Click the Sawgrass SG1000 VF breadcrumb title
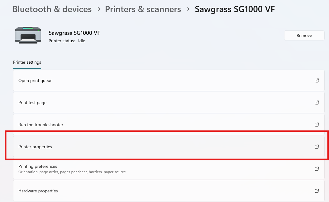The image size is (329, 202). coord(235,9)
